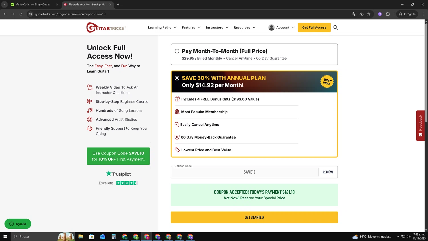This screenshot has width=428, height=241.
Task: Click the GuitarTricks logo
Action: point(106,27)
